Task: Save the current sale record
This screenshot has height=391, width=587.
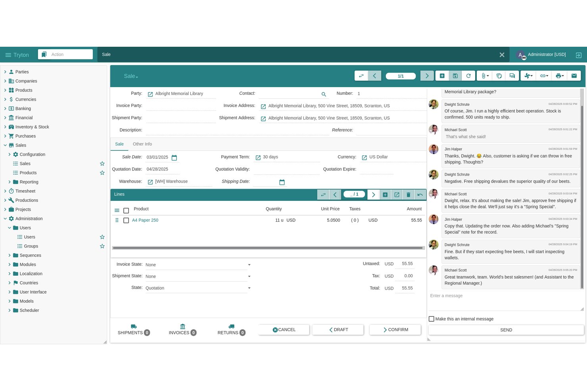Action: [x=455, y=76]
